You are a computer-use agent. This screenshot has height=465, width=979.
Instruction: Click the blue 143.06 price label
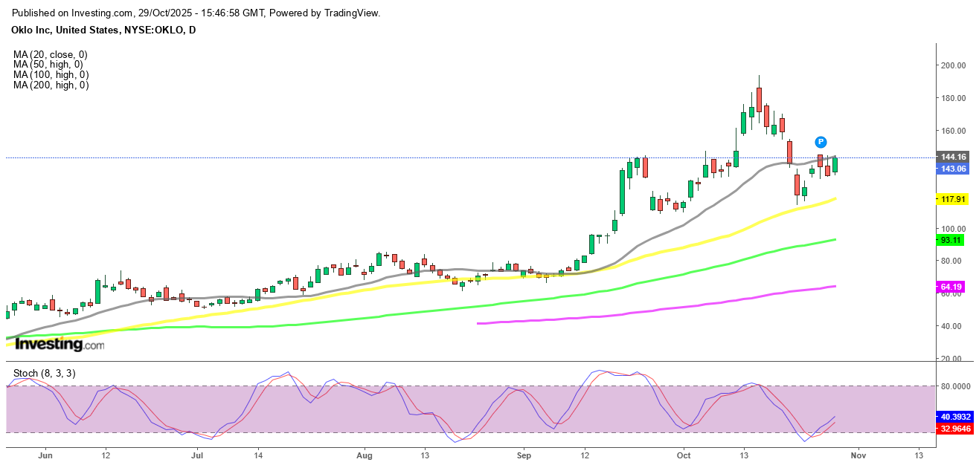click(x=953, y=169)
